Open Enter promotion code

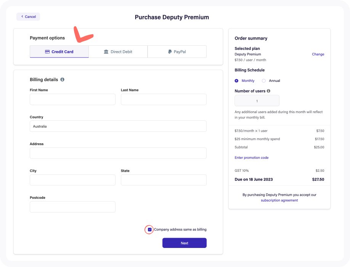pyautogui.click(x=252, y=157)
